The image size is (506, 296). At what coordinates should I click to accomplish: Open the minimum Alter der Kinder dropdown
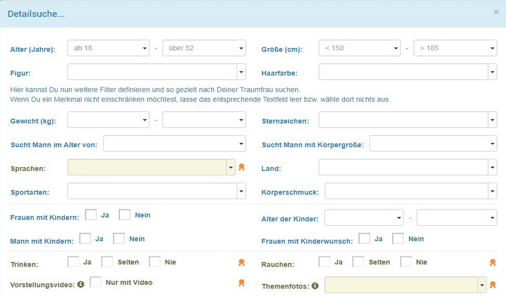(364, 217)
